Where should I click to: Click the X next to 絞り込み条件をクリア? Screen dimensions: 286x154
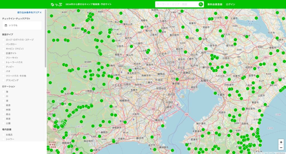40,13
